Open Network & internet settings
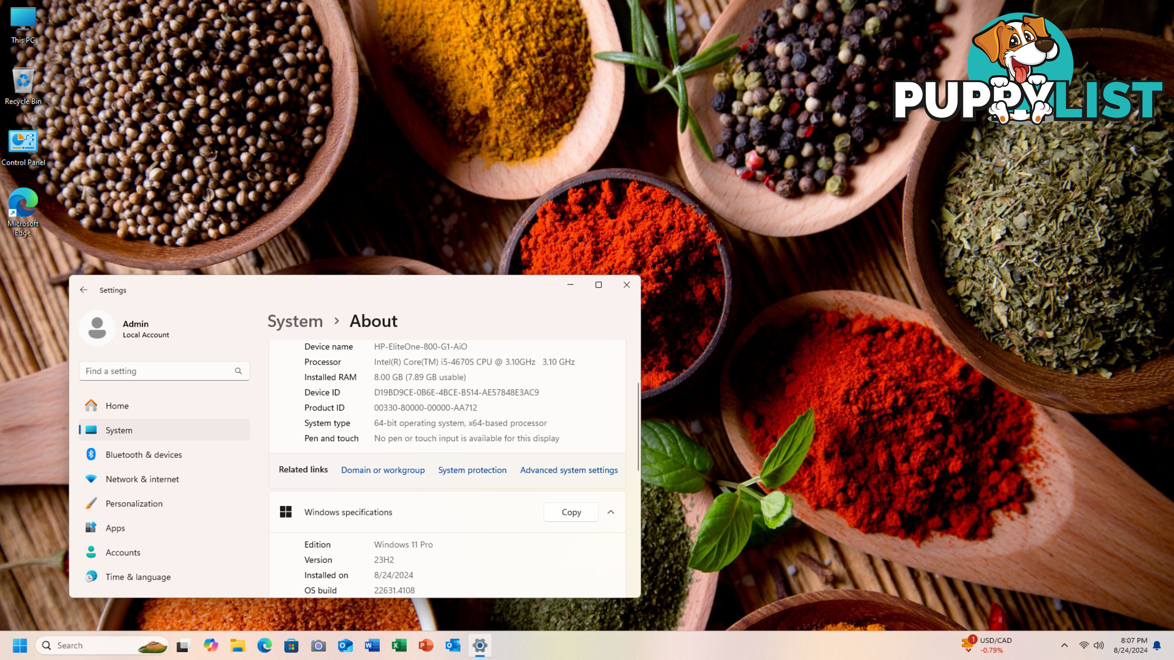This screenshot has height=660, width=1174. (164, 479)
